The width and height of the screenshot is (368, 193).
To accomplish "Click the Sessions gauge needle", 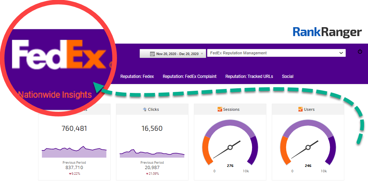I will [x=227, y=149].
